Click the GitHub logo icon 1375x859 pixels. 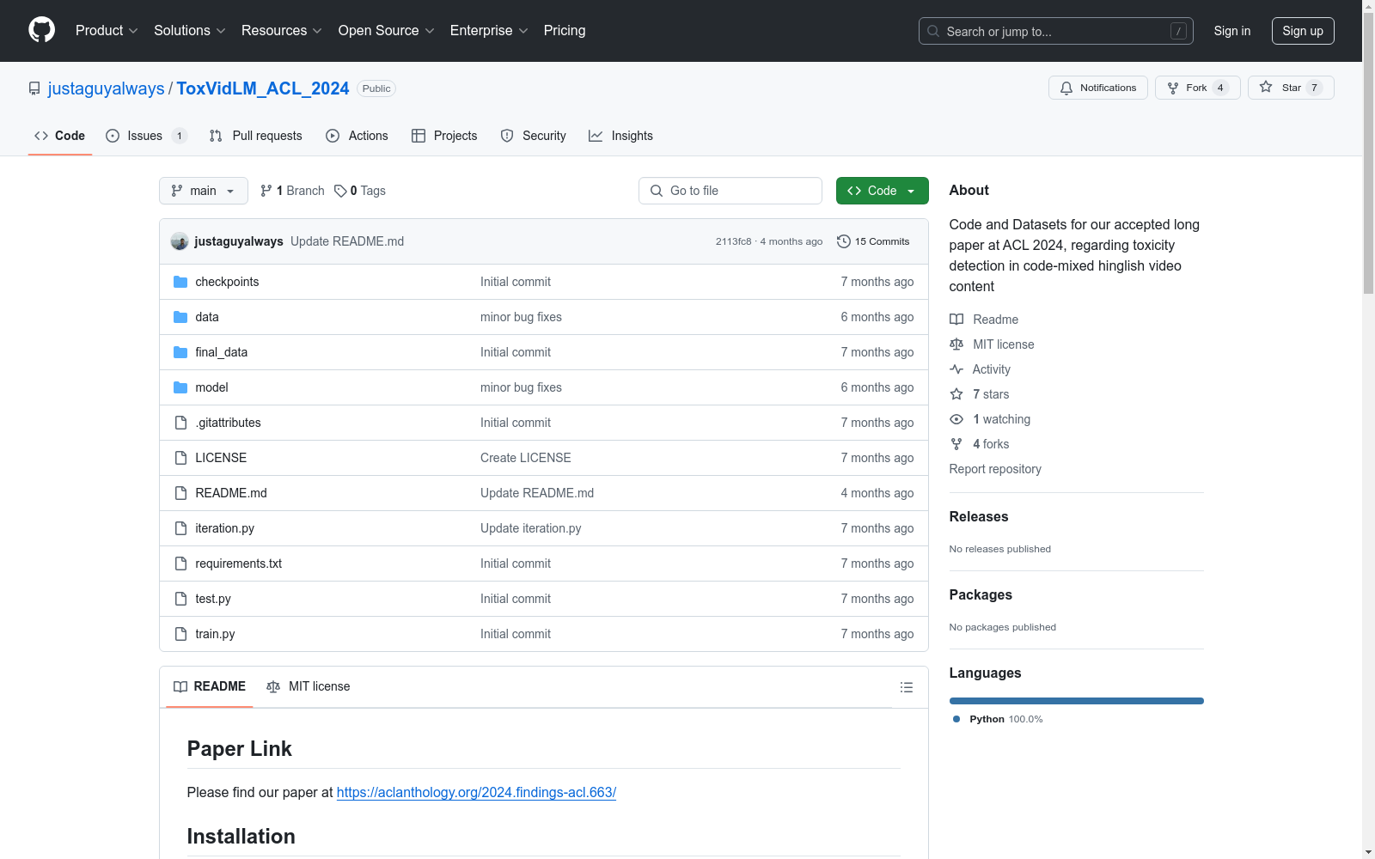(x=41, y=30)
